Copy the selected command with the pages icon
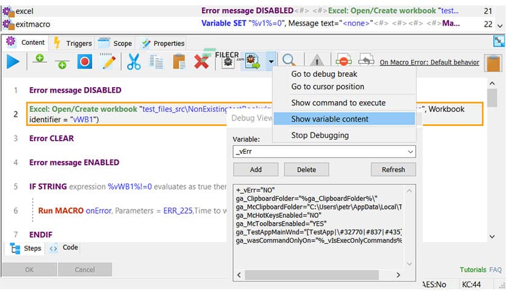This screenshot has height=293, width=506. point(157,62)
